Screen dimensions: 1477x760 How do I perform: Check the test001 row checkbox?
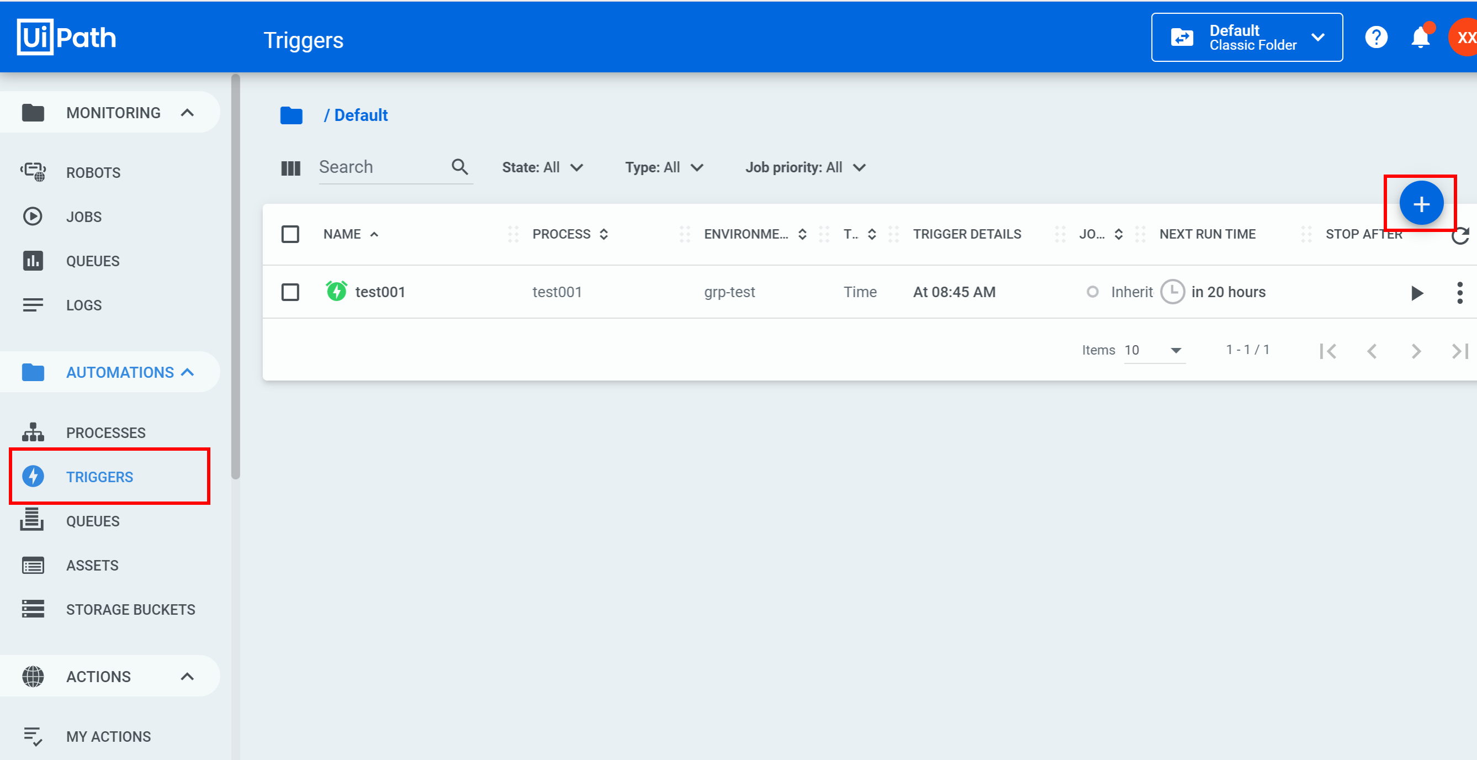[x=290, y=292]
